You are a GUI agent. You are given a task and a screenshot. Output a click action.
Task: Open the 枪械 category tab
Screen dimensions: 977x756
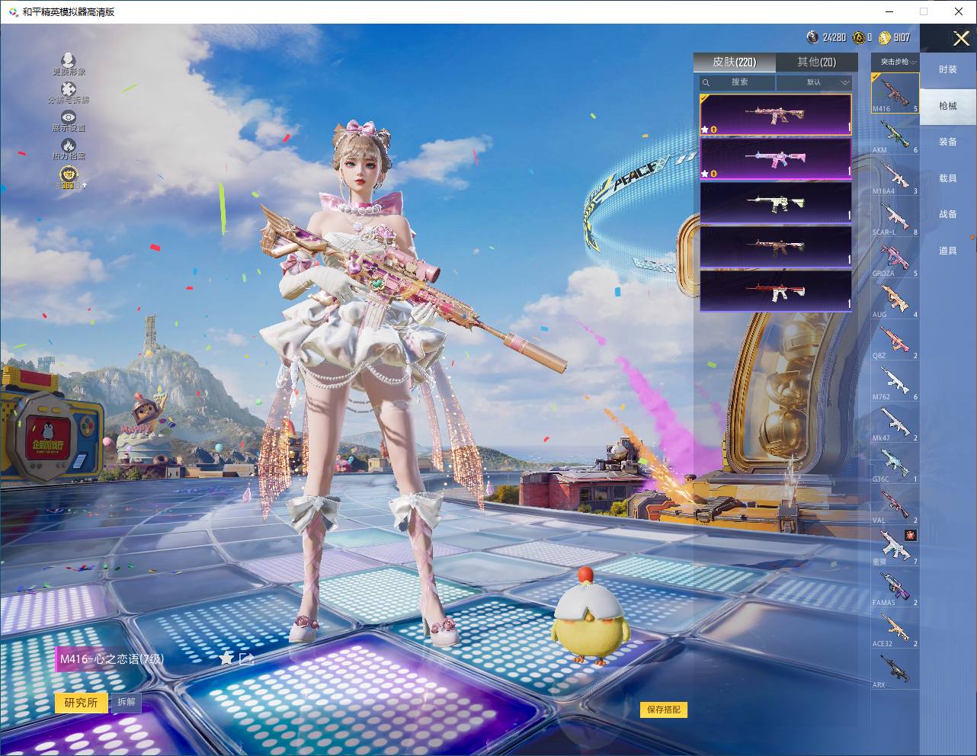click(x=948, y=106)
